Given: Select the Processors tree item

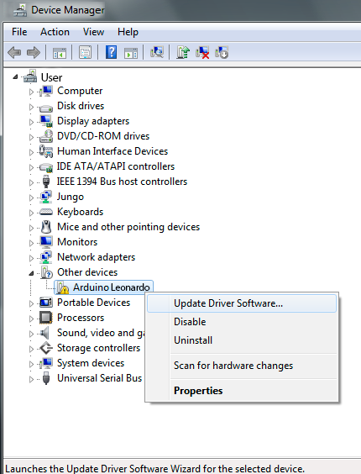Looking at the screenshot, I should [x=81, y=318].
